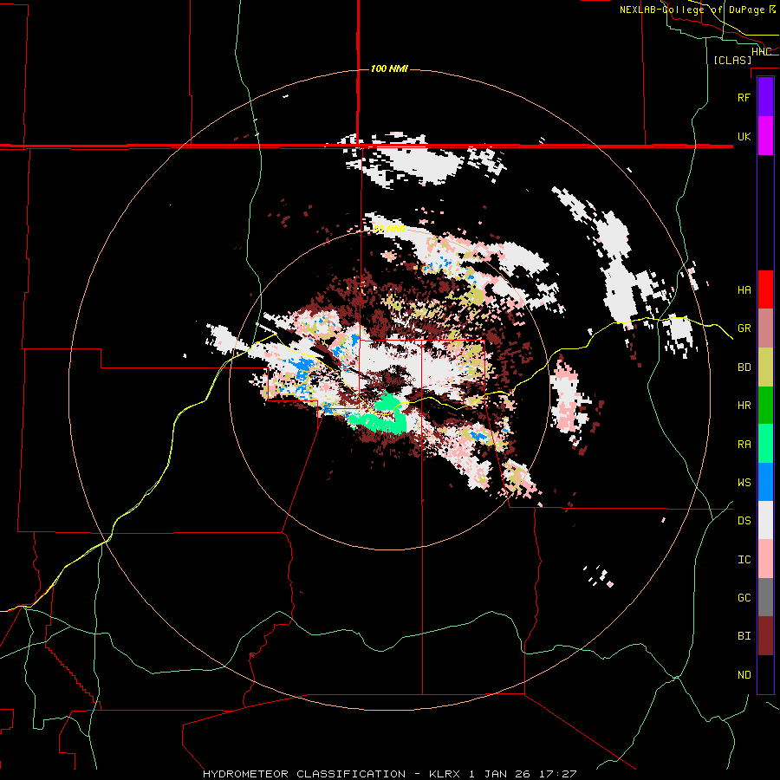Pick the bright green RA legend swatch
This screenshot has height=780, width=780.
coord(765,444)
